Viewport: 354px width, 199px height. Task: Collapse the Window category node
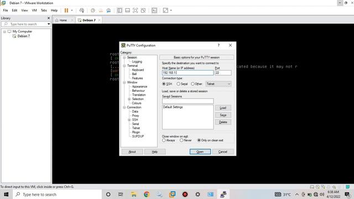124,82
